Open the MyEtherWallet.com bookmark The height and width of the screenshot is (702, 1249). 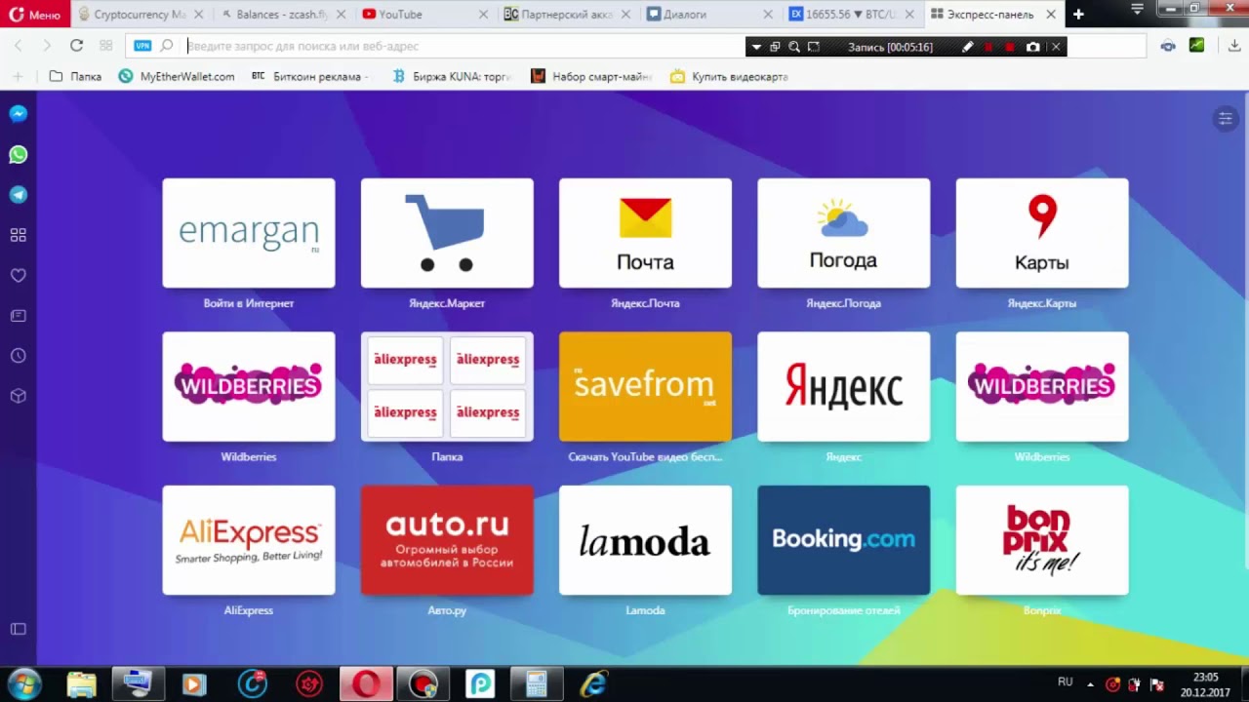(177, 76)
